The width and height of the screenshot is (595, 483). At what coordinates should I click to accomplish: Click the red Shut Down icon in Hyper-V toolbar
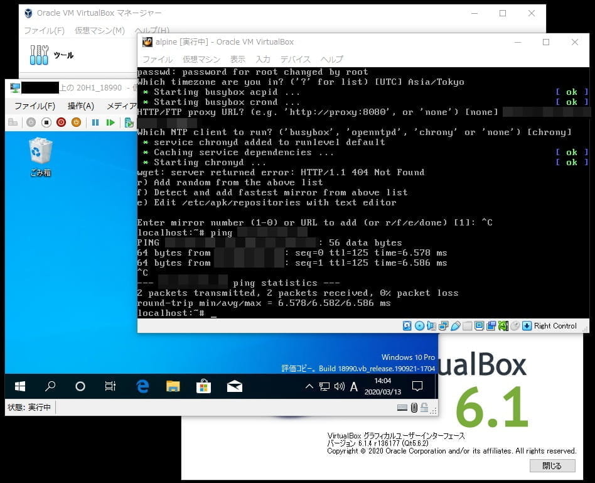tap(61, 122)
